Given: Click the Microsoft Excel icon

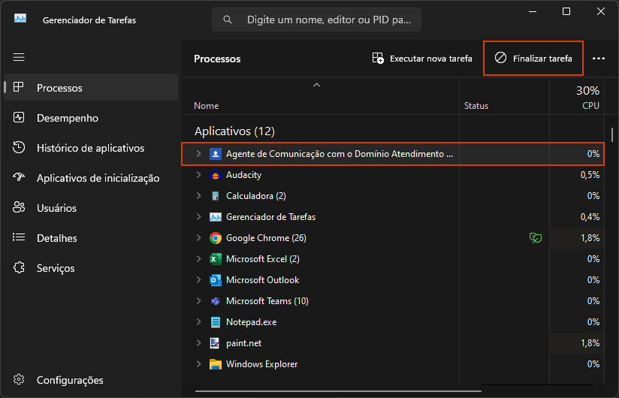Looking at the screenshot, I should 215,259.
